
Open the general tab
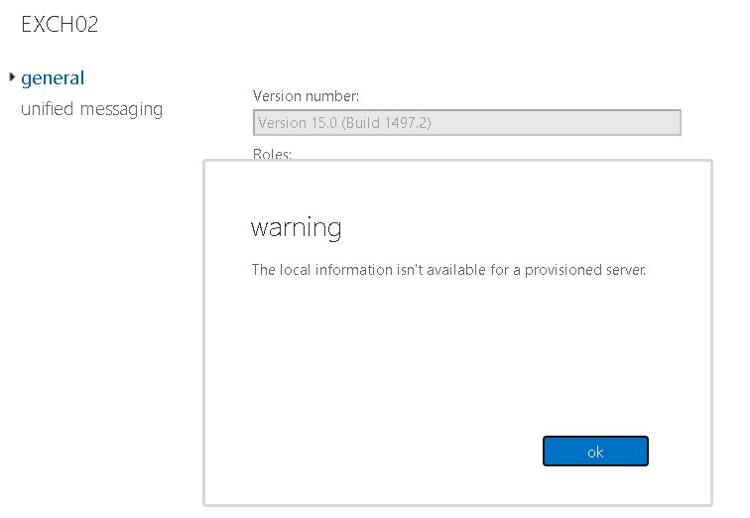(x=53, y=78)
